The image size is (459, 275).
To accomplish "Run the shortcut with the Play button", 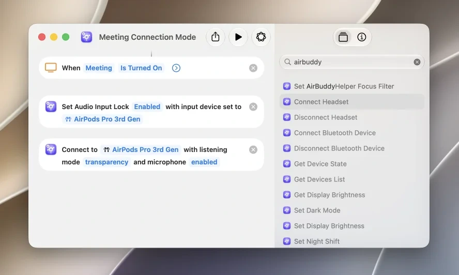I will pyautogui.click(x=238, y=37).
